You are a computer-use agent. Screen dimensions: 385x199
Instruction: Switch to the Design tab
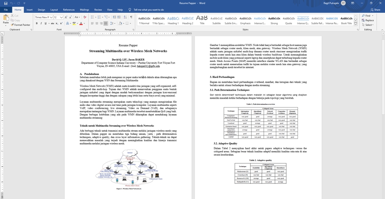point(41,10)
